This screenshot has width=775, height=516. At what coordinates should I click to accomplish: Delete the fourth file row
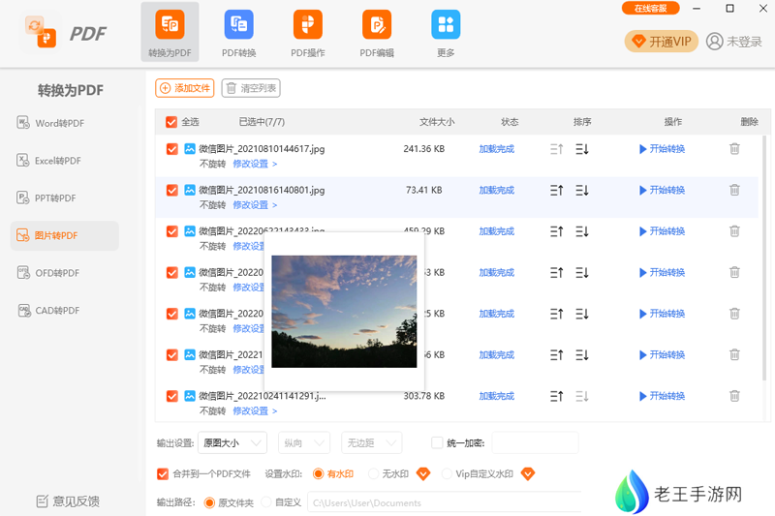734,272
